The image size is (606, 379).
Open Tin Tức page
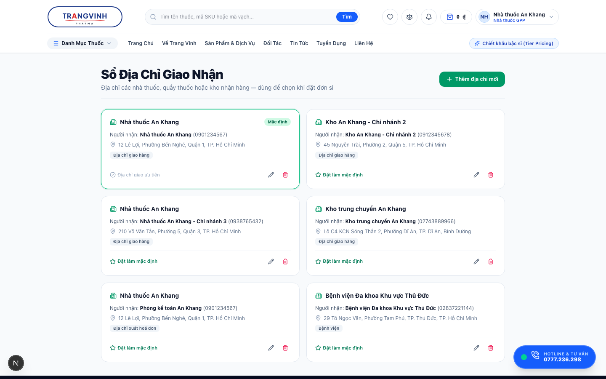[x=299, y=43]
